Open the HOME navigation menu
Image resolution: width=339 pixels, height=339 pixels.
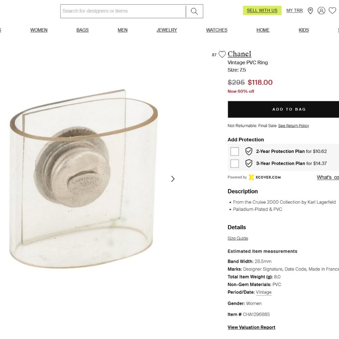tap(263, 30)
